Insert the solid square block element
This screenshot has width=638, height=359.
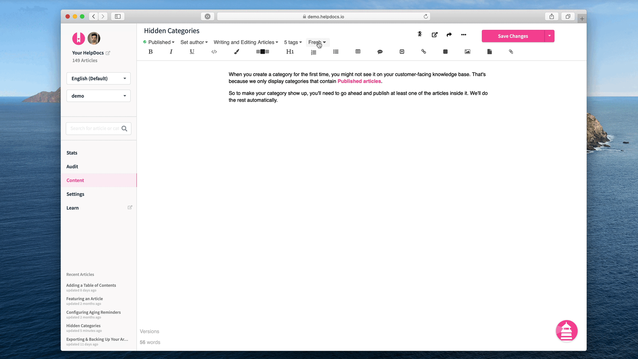pos(446,52)
